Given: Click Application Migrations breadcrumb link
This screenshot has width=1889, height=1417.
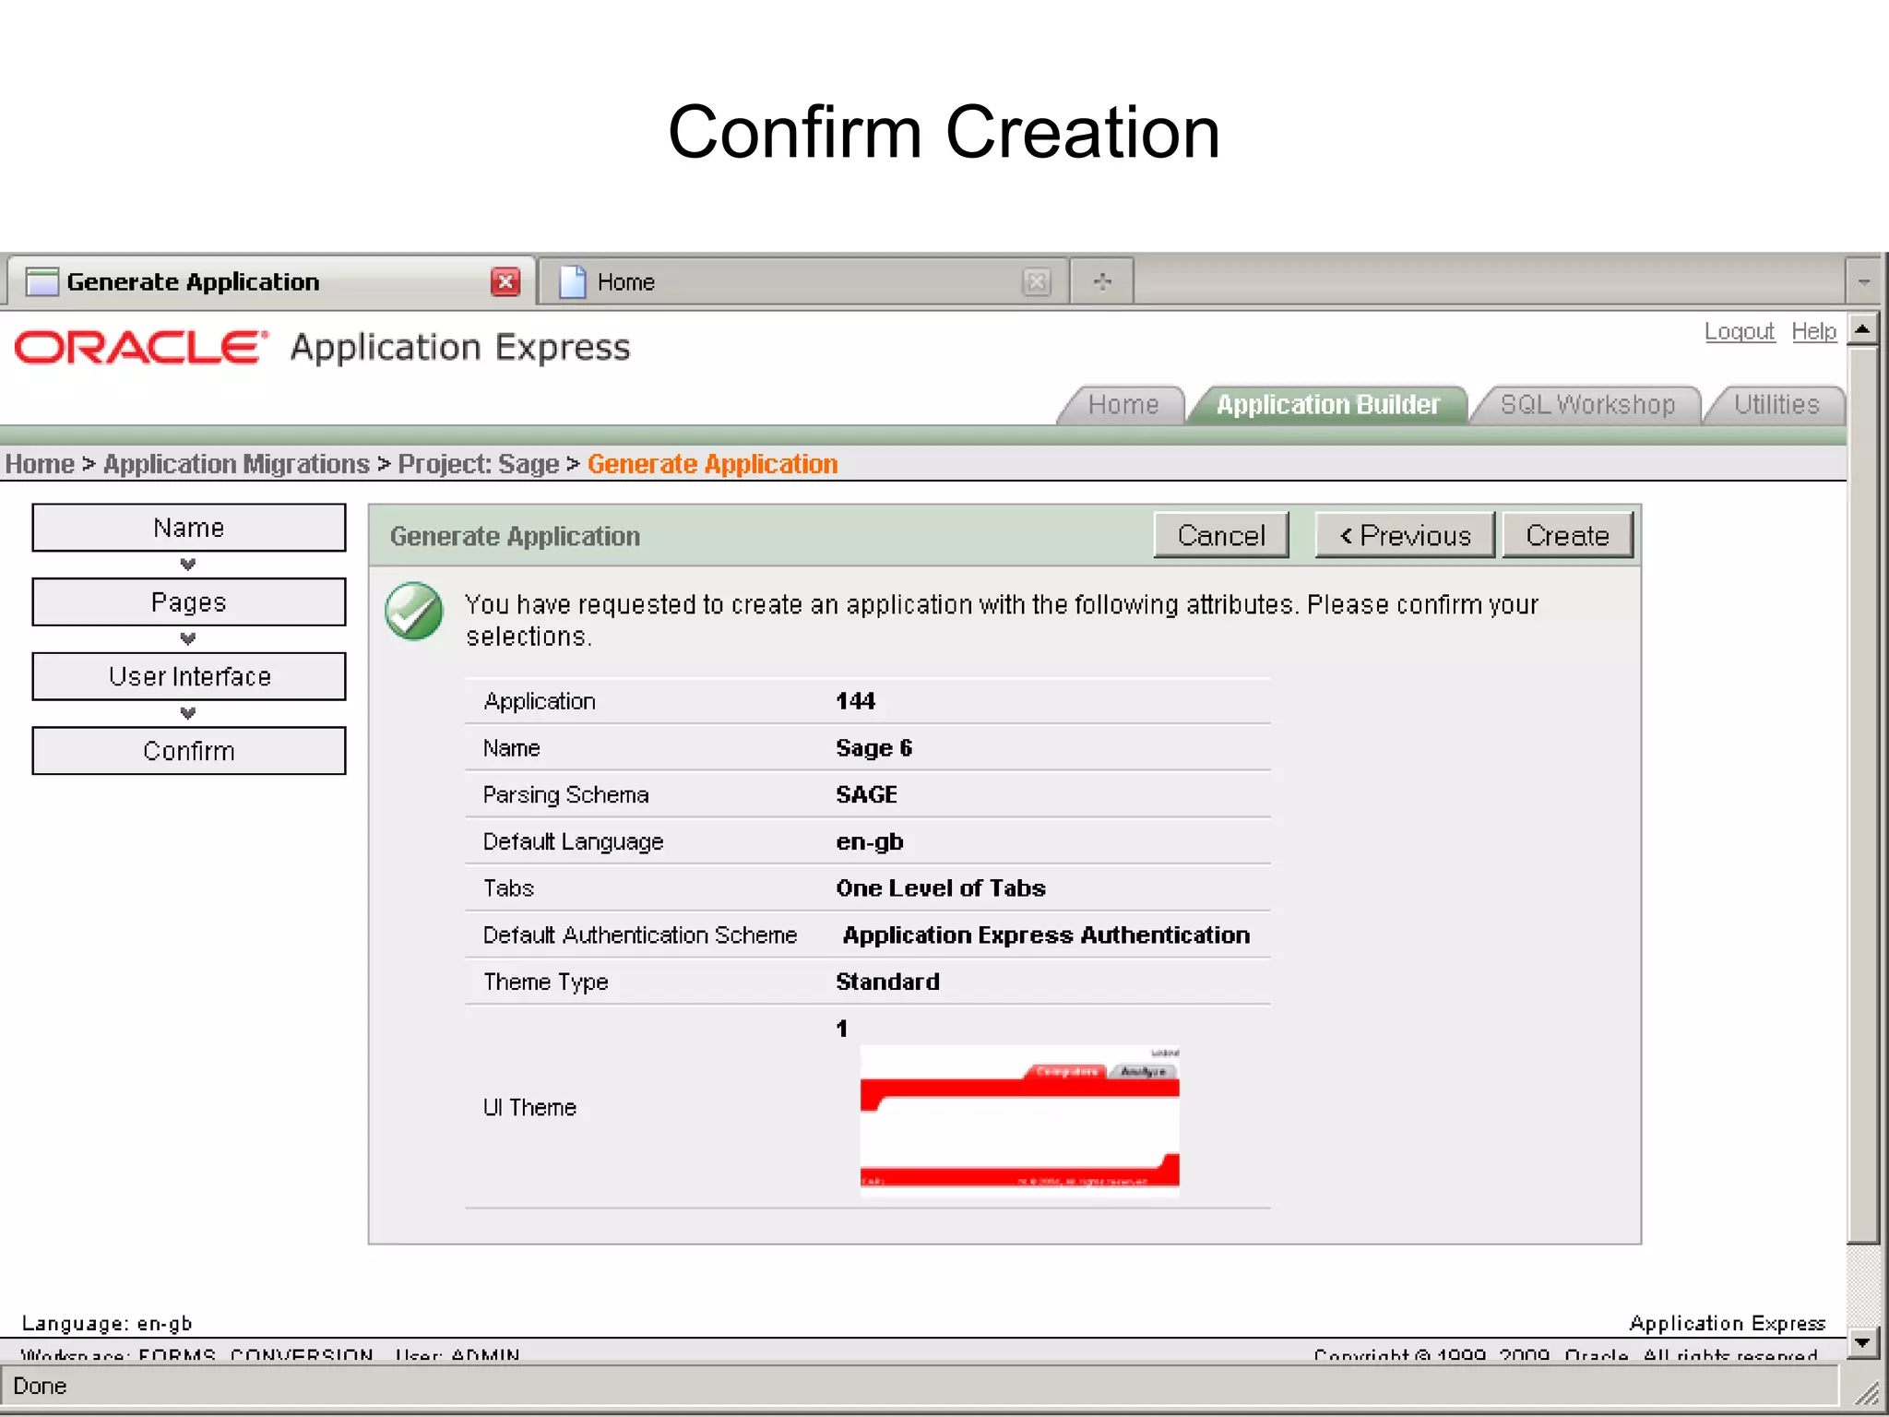Looking at the screenshot, I should point(236,464).
